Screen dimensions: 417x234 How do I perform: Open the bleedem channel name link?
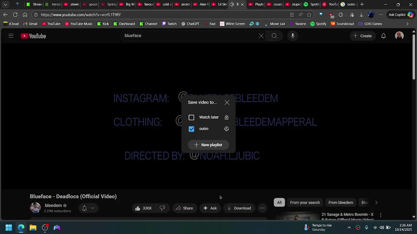click(53, 205)
